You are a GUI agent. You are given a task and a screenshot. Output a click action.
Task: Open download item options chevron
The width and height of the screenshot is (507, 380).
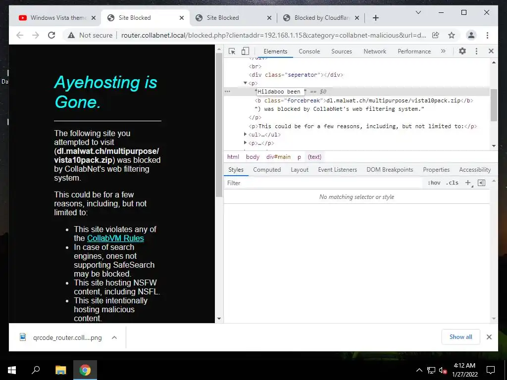tap(114, 337)
